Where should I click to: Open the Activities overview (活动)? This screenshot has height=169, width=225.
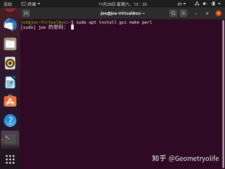(7, 4)
